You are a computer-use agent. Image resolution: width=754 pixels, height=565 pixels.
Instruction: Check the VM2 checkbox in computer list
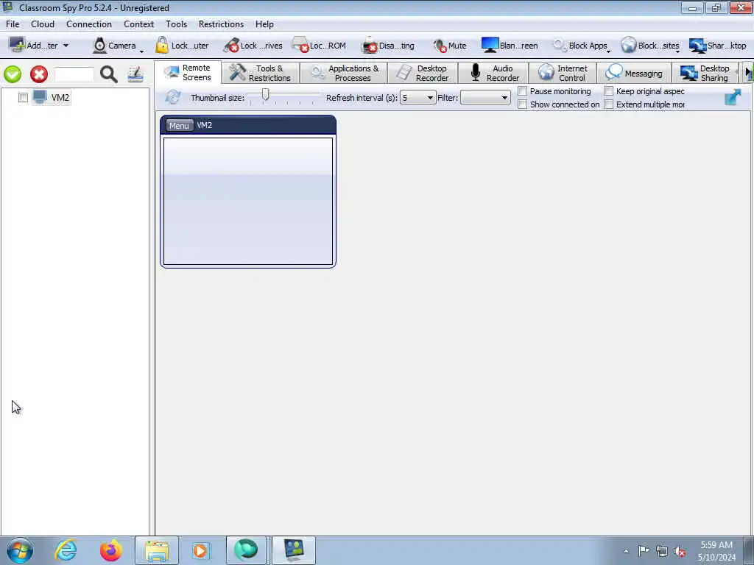point(23,98)
